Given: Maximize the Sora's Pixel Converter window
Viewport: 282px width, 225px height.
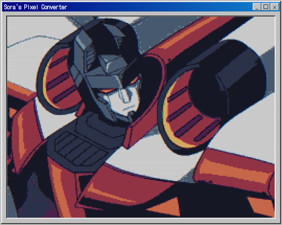Looking at the screenshot, I should [266, 7].
